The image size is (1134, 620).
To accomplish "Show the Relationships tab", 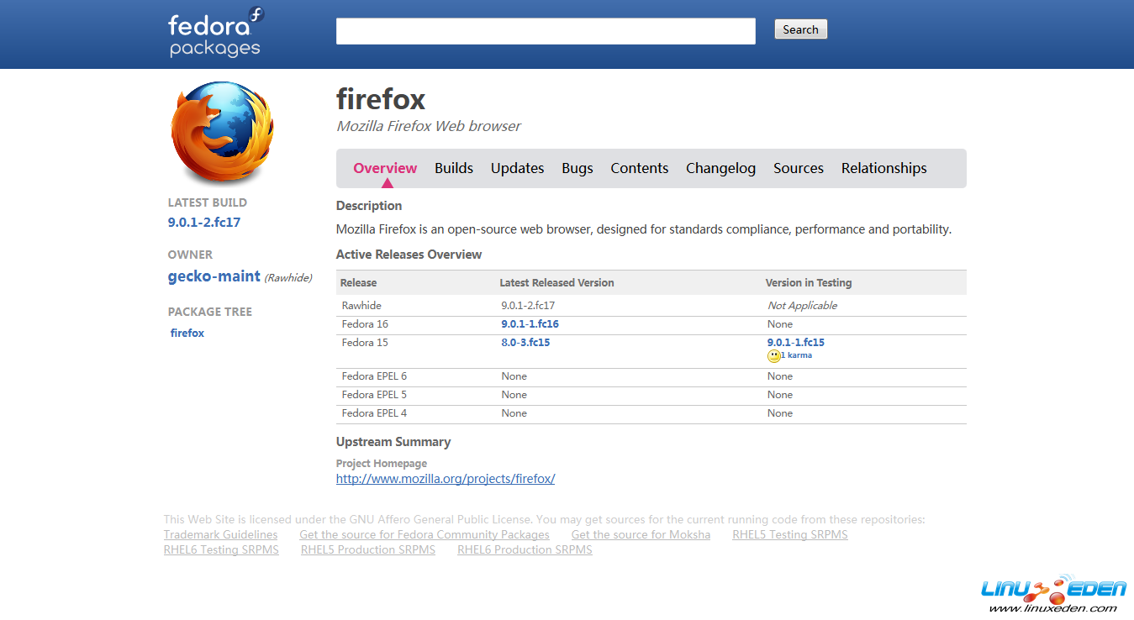I will pos(883,168).
